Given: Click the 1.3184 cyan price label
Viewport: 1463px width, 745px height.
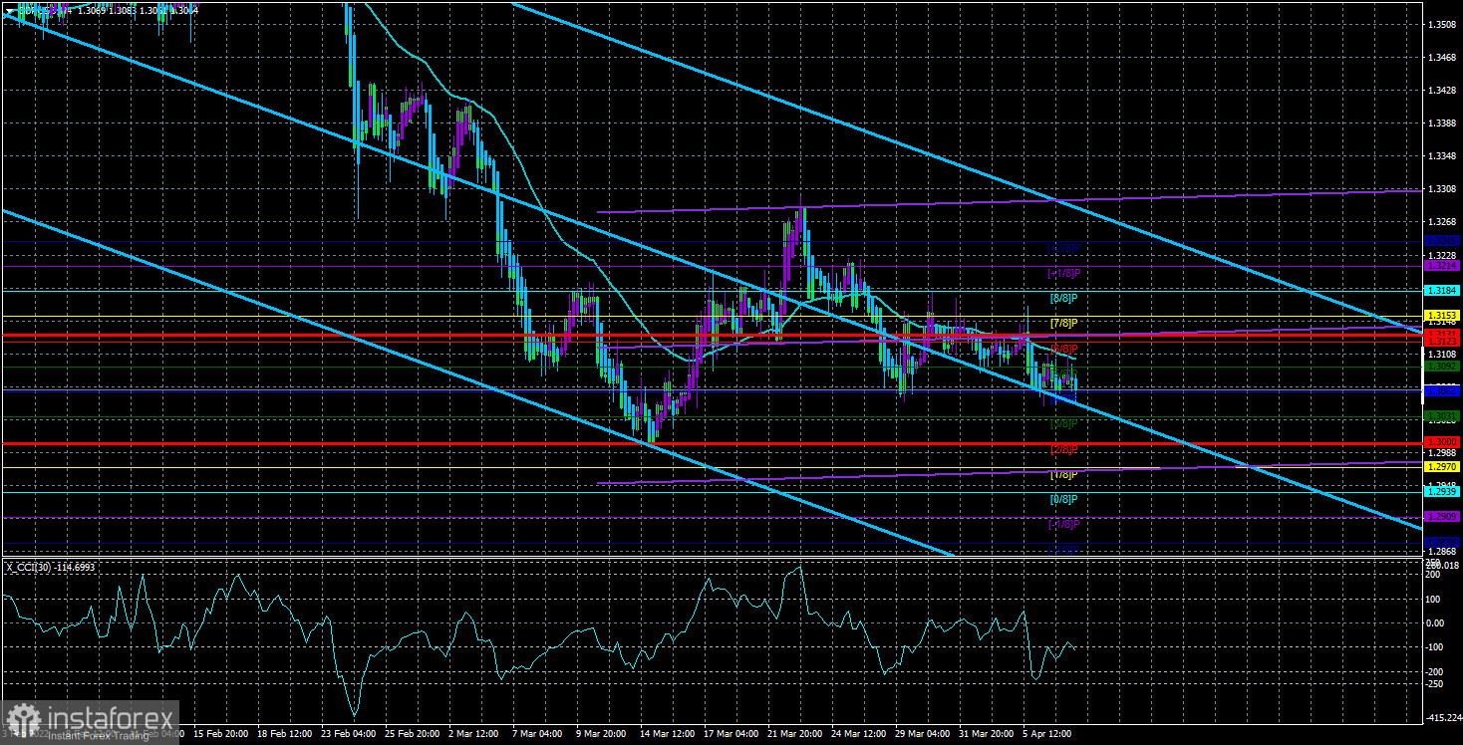Looking at the screenshot, I should click(1442, 291).
